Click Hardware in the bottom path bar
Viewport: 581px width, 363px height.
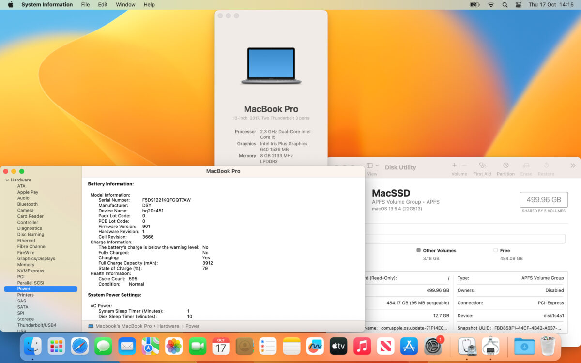[168, 326]
